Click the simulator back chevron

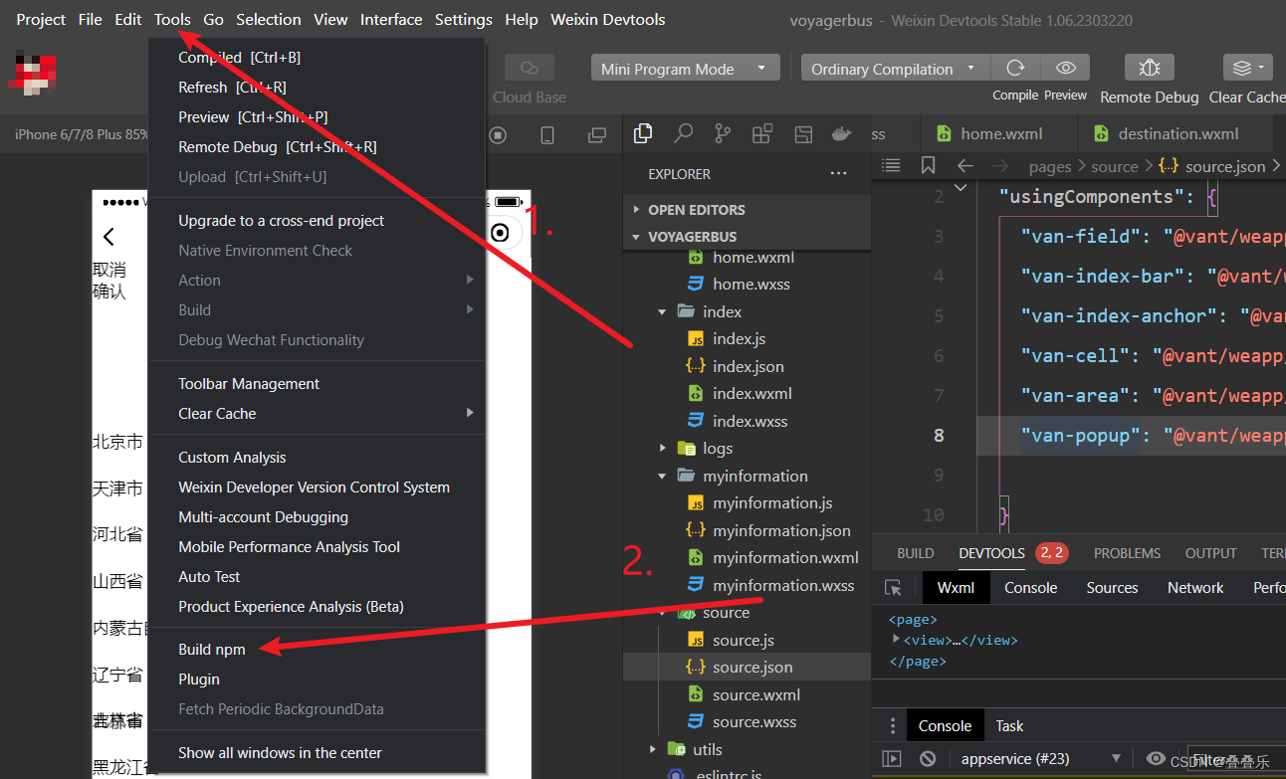[x=108, y=236]
